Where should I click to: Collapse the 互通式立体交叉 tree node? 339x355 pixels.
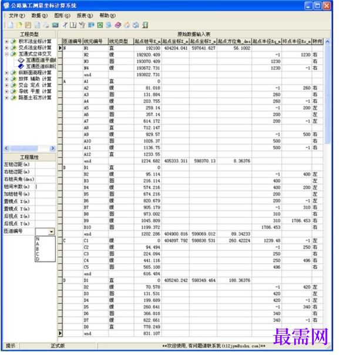coord(6,54)
